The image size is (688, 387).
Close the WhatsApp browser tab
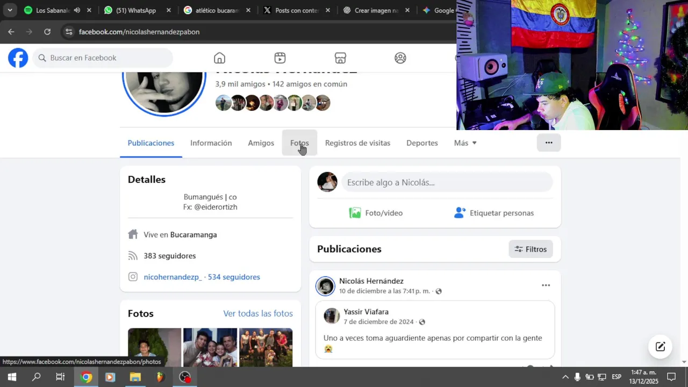168,10
